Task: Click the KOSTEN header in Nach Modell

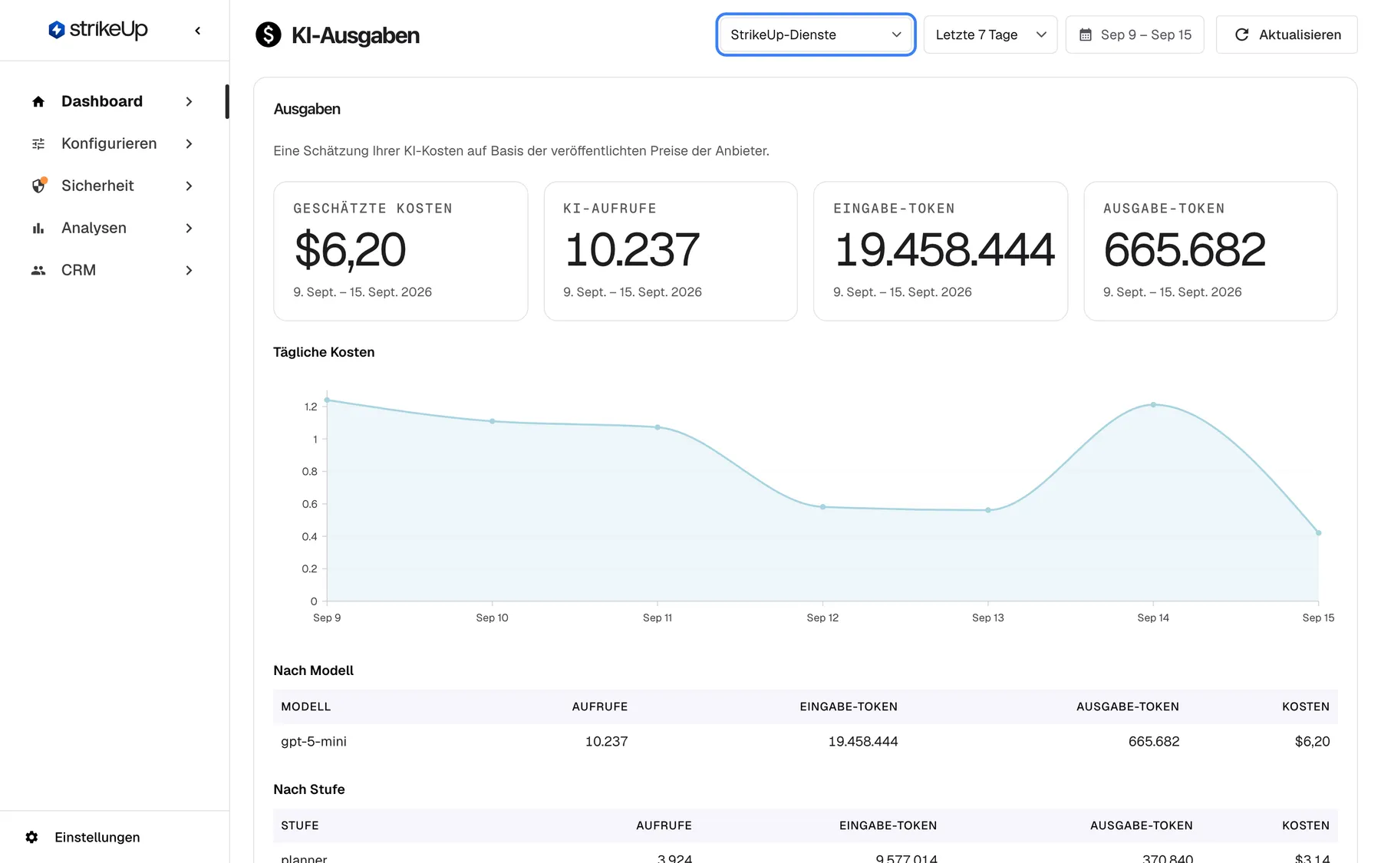Action: tap(1306, 707)
